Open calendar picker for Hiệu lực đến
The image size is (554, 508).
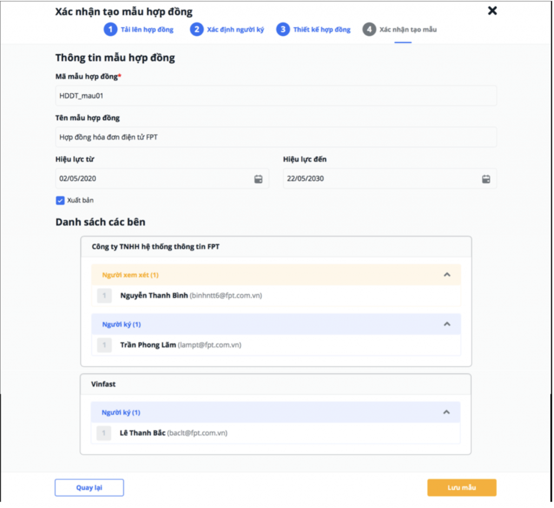[486, 179]
